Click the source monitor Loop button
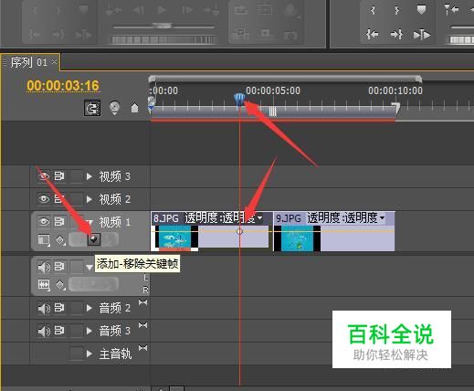474x391 pixels. pos(241,10)
